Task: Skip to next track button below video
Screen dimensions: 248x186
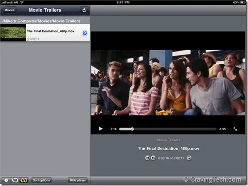Action: coord(153,158)
